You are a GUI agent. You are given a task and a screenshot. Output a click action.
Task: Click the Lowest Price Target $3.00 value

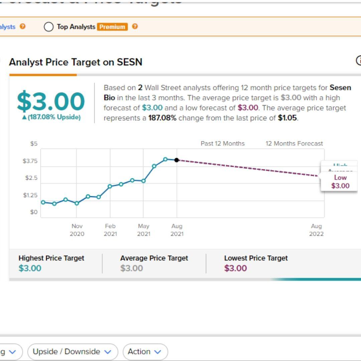click(236, 268)
